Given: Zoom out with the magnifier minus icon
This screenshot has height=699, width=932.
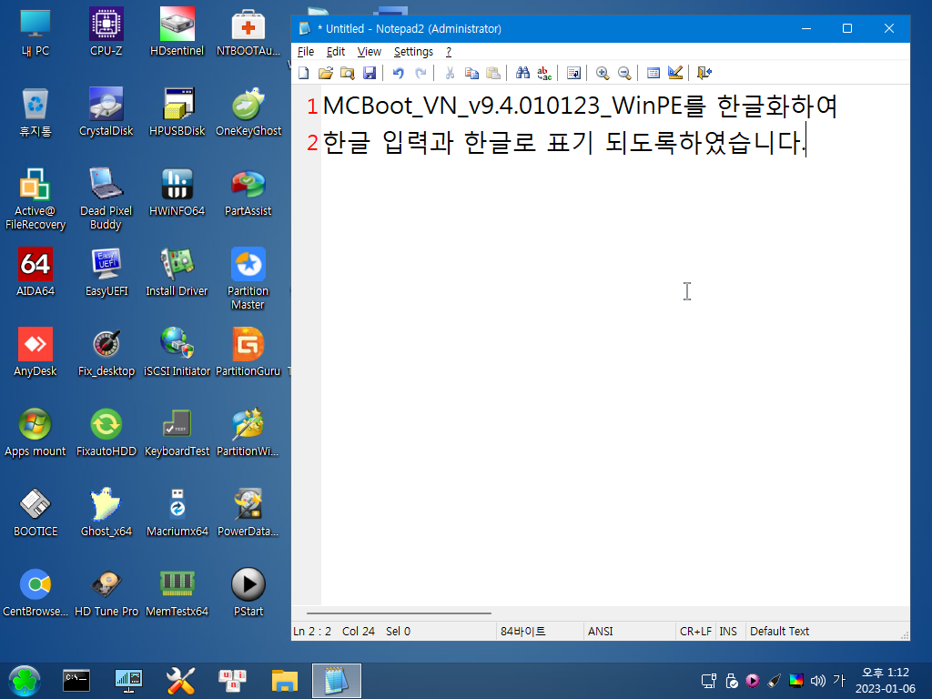Looking at the screenshot, I should (x=624, y=73).
